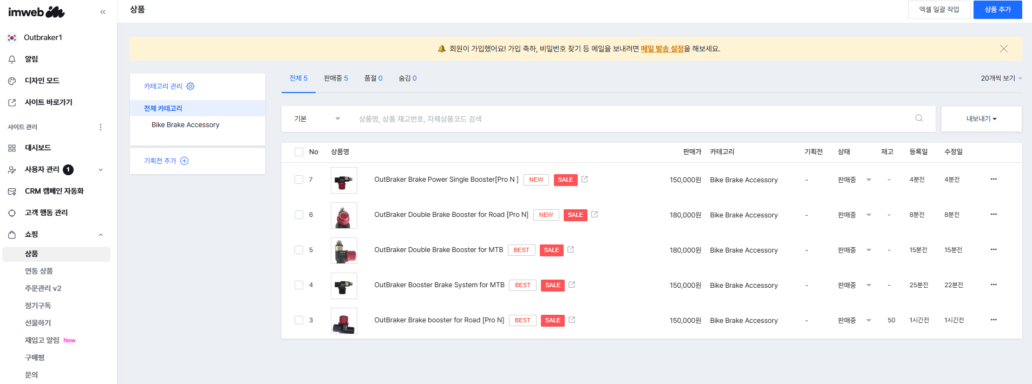Screen dimensions: 1032x384
Task: Go to 대시보드
Action: 38,148
